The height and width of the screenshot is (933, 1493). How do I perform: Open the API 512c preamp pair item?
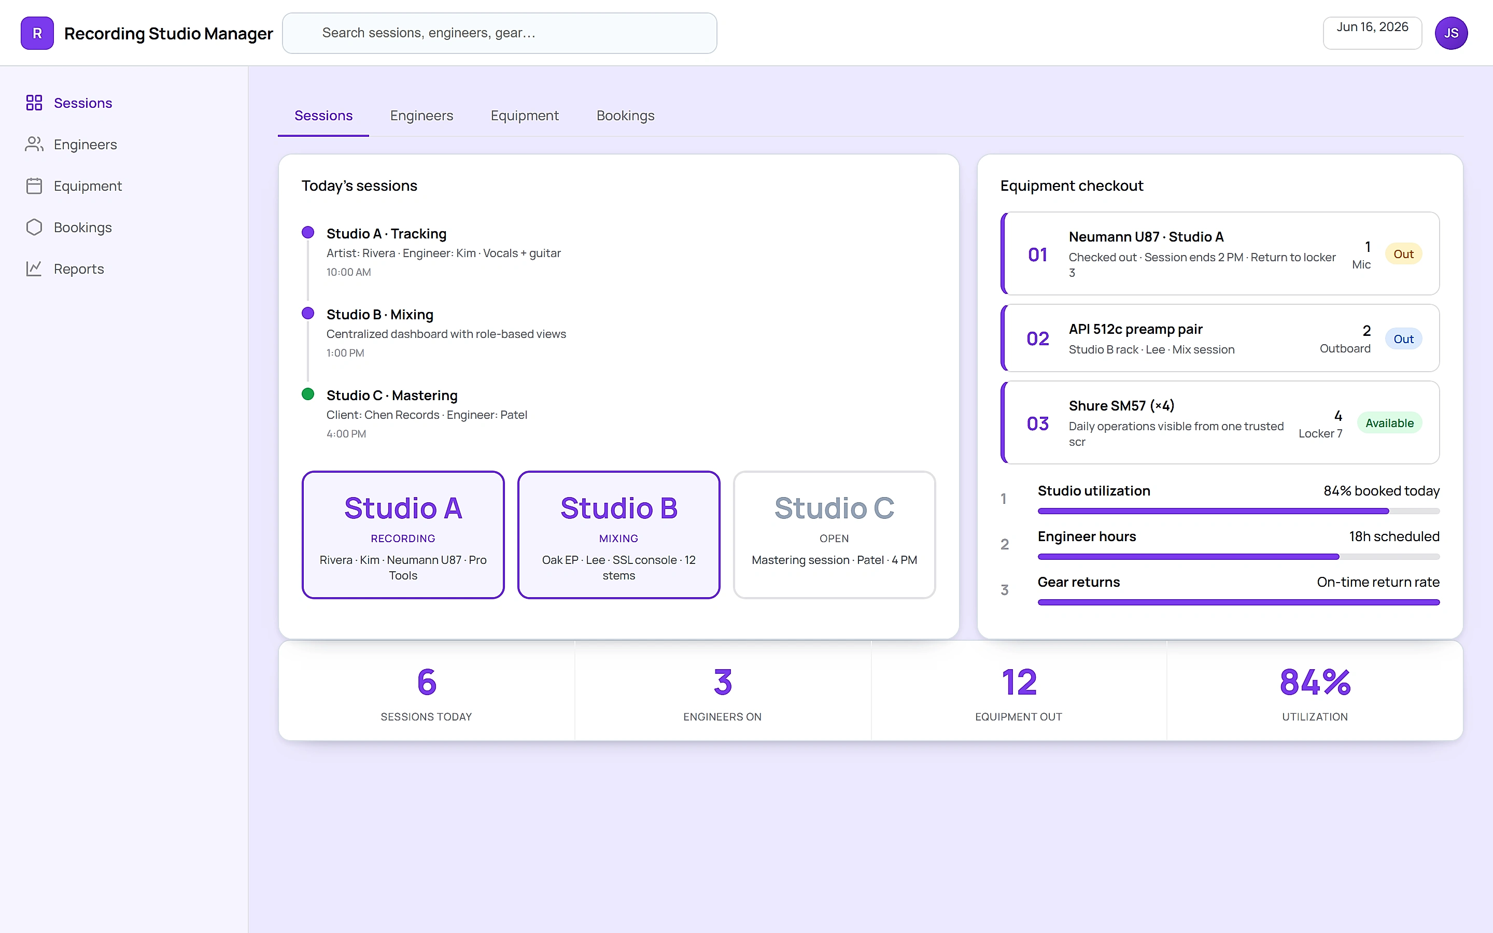pos(1220,338)
